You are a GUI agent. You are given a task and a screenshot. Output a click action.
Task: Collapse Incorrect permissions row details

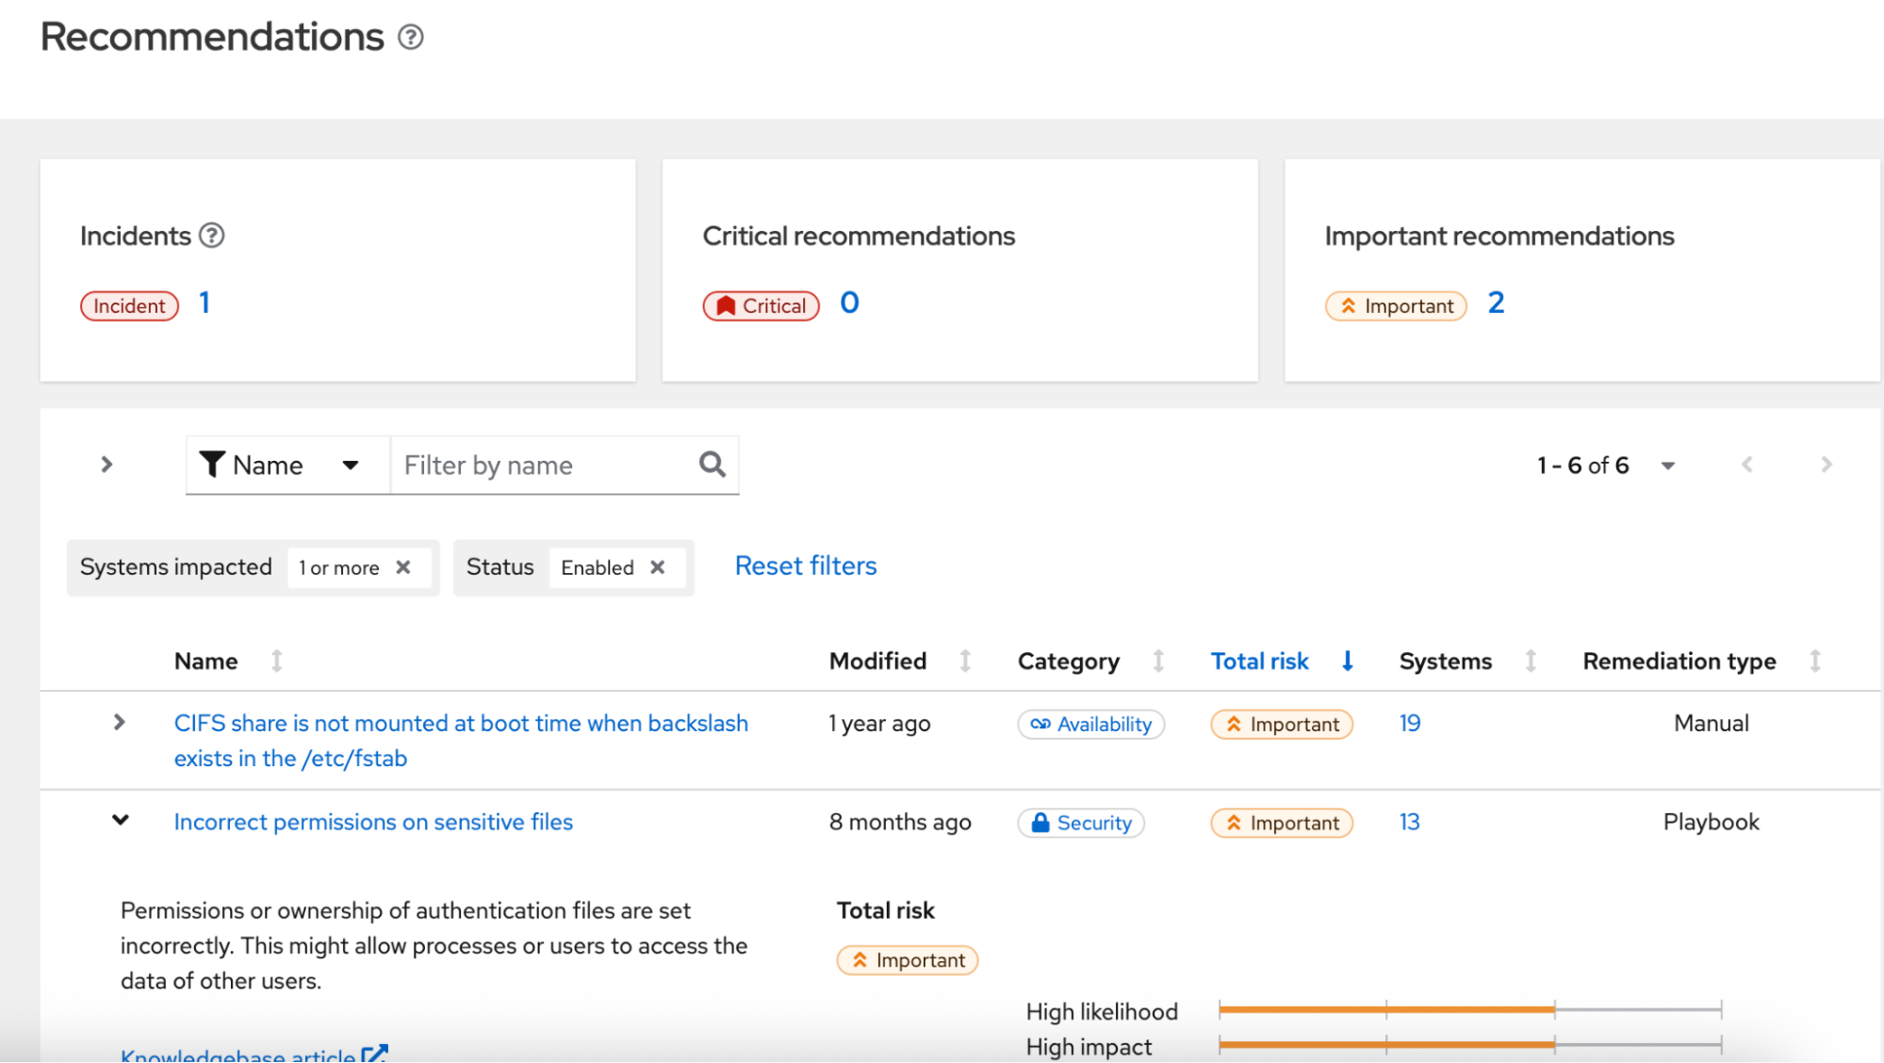(x=121, y=821)
